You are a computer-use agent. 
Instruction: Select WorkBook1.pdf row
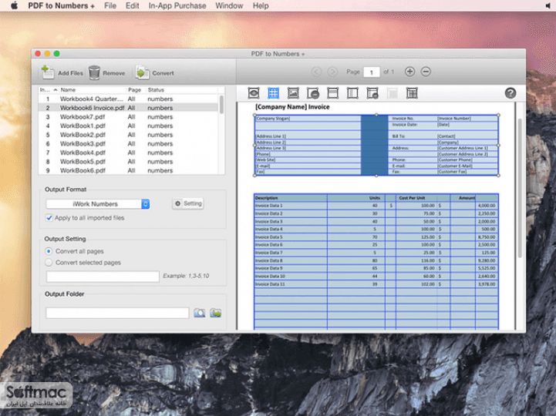(x=128, y=126)
